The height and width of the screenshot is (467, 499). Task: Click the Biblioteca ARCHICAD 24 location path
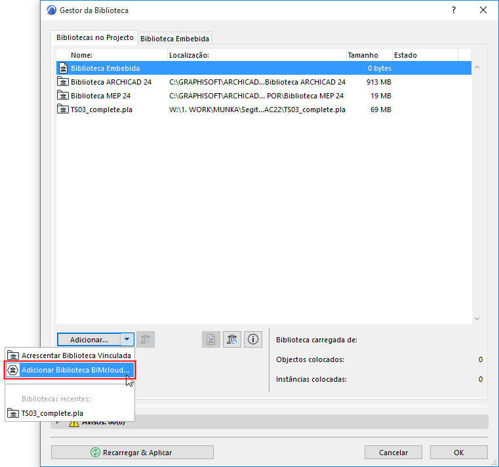(257, 82)
